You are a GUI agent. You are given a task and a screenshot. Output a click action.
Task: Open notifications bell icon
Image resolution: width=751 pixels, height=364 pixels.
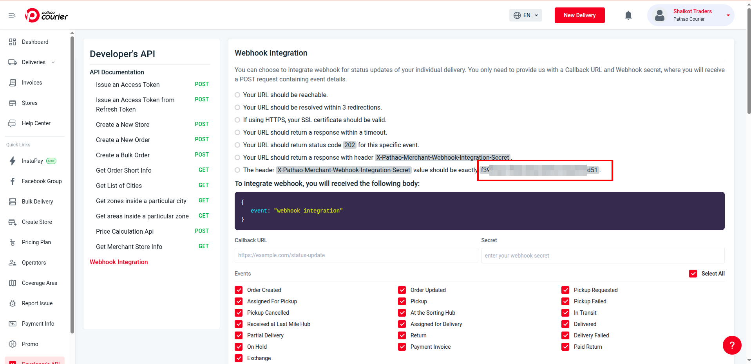coord(628,15)
